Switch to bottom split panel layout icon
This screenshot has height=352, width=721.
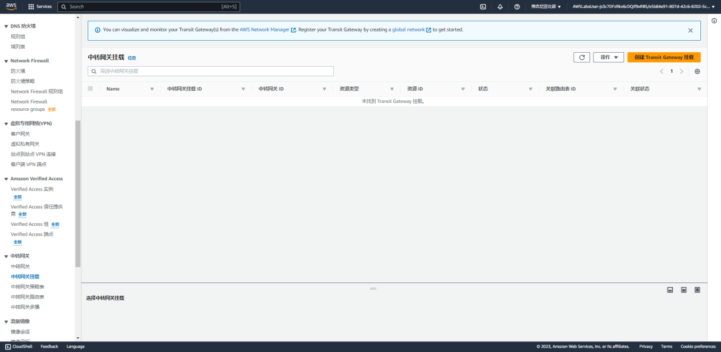pyautogui.click(x=670, y=289)
